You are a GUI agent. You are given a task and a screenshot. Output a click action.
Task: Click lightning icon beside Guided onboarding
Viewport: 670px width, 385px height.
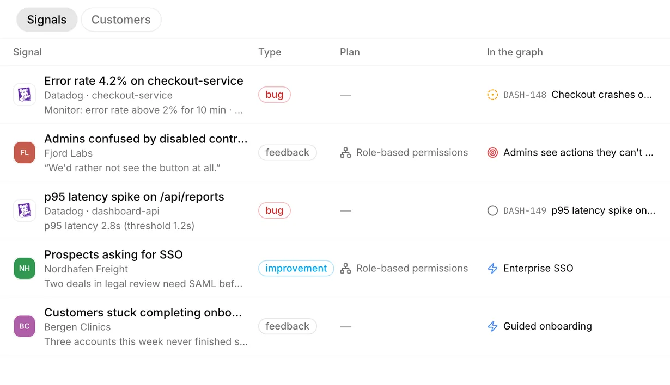pos(492,326)
